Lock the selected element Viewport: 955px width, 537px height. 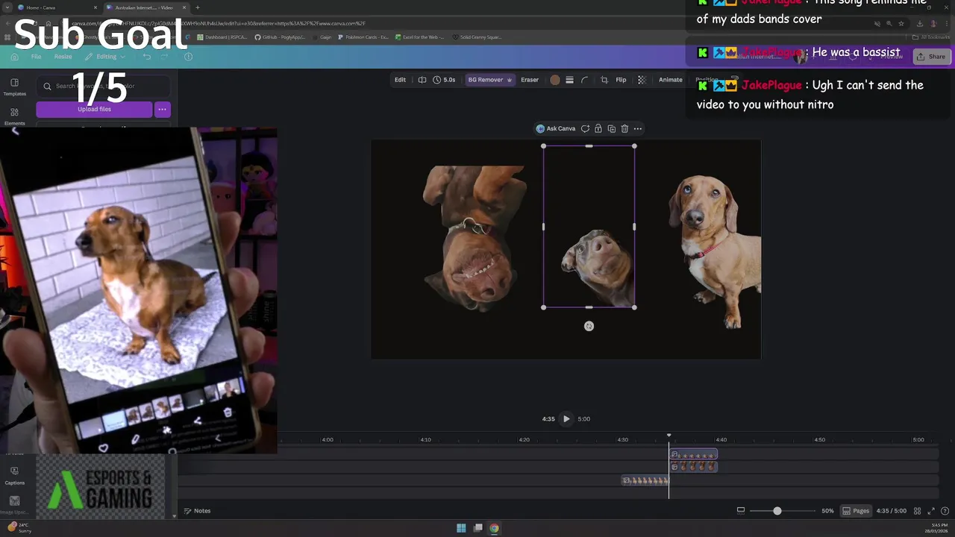(x=598, y=128)
